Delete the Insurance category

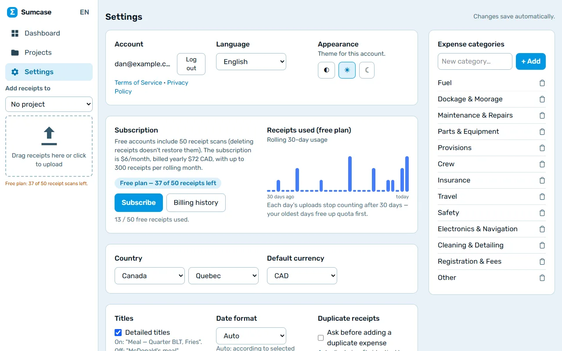tap(542, 180)
